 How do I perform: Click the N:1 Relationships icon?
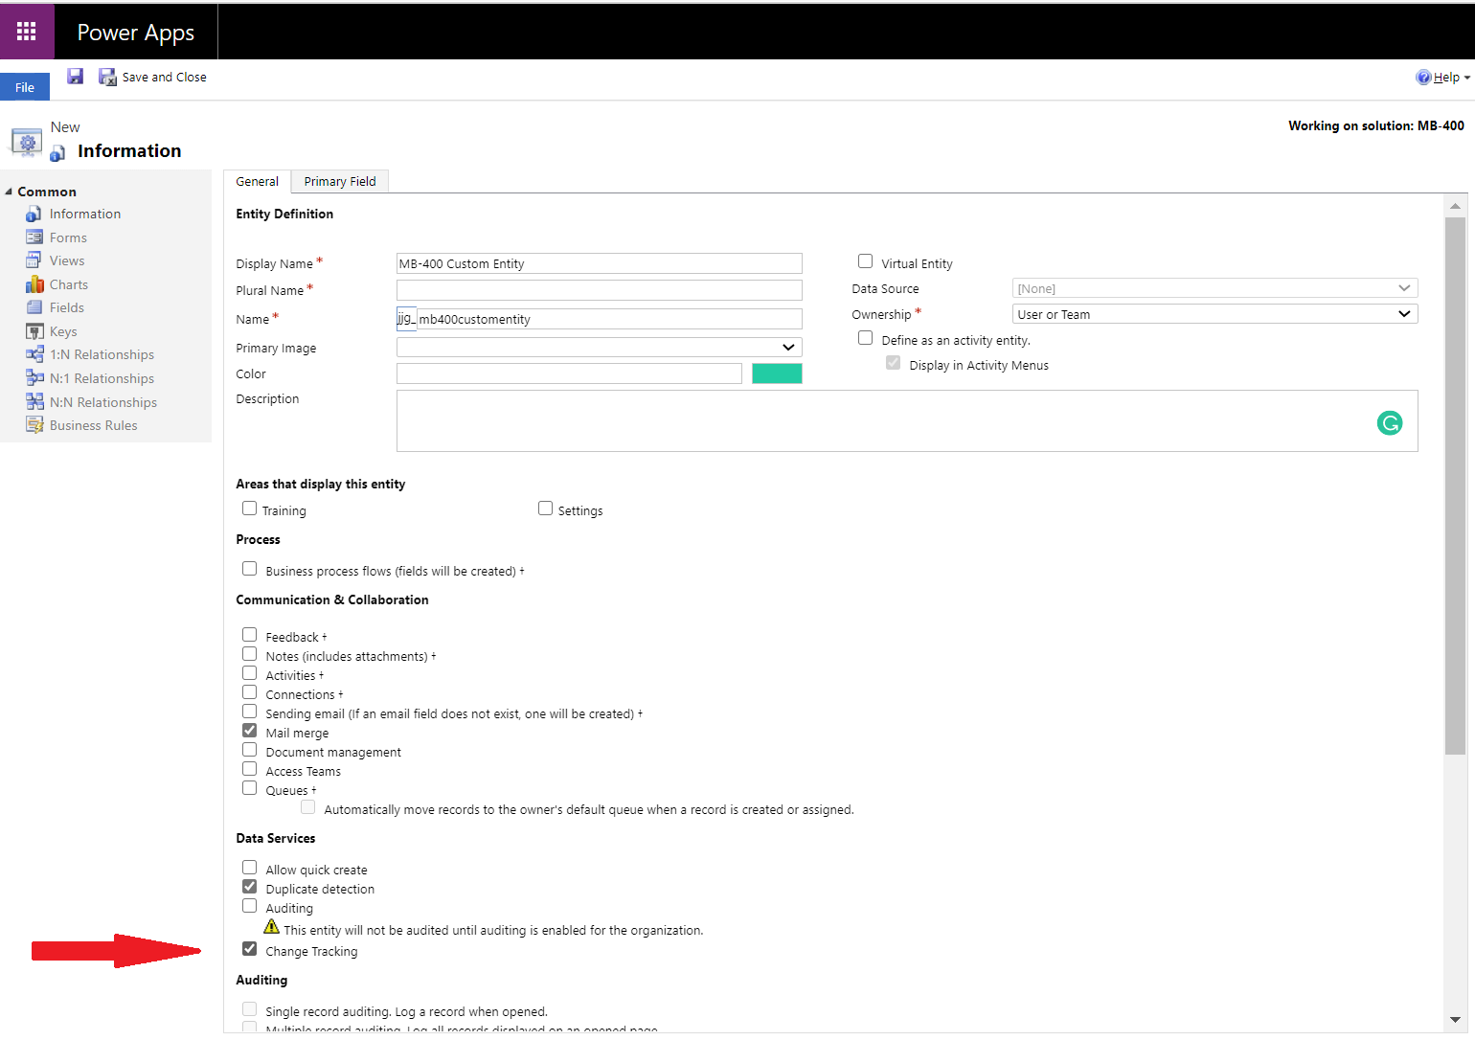pos(34,378)
